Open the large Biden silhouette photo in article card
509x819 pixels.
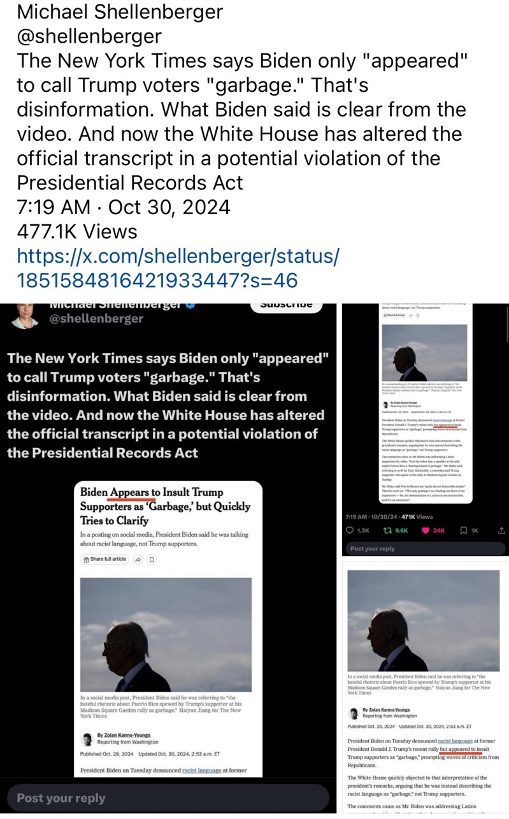click(166, 635)
